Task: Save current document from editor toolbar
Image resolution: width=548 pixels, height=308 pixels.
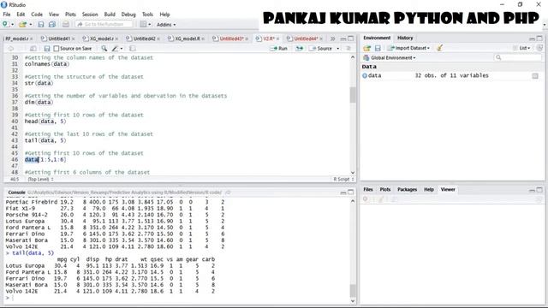Action: click(46, 49)
